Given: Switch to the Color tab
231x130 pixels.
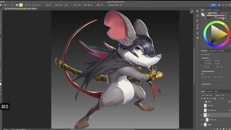Looking at the screenshot, I should [202, 10].
